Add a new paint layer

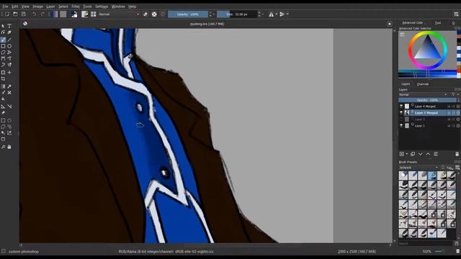[402, 154]
